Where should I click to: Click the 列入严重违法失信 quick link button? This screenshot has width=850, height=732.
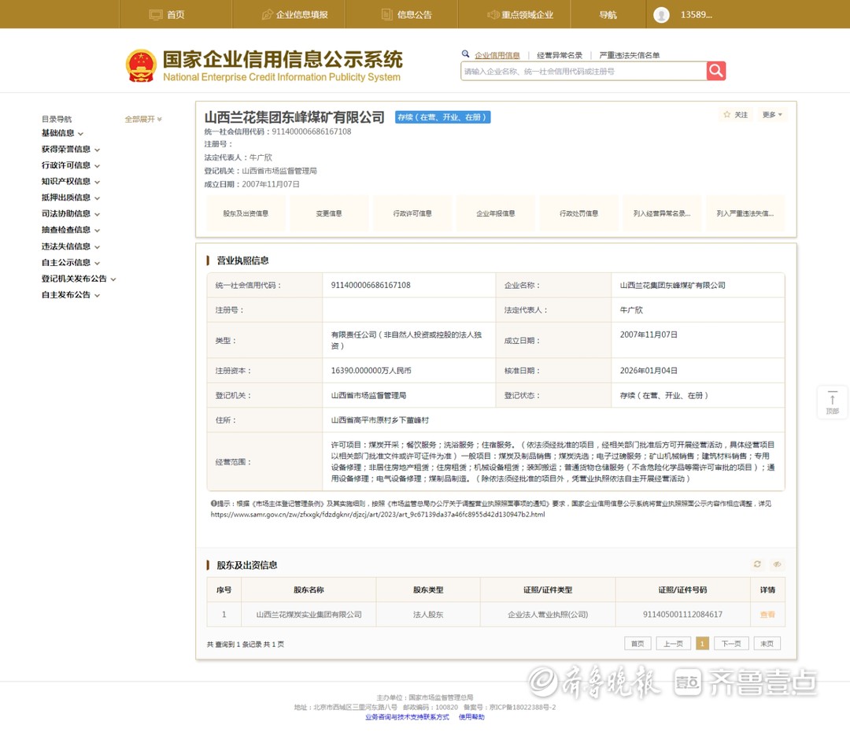coord(745,213)
